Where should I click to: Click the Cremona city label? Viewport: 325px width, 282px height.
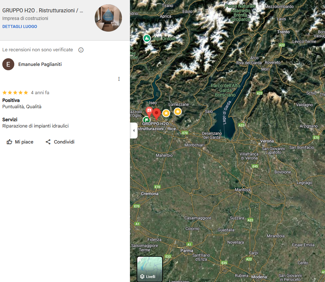pos(150,193)
